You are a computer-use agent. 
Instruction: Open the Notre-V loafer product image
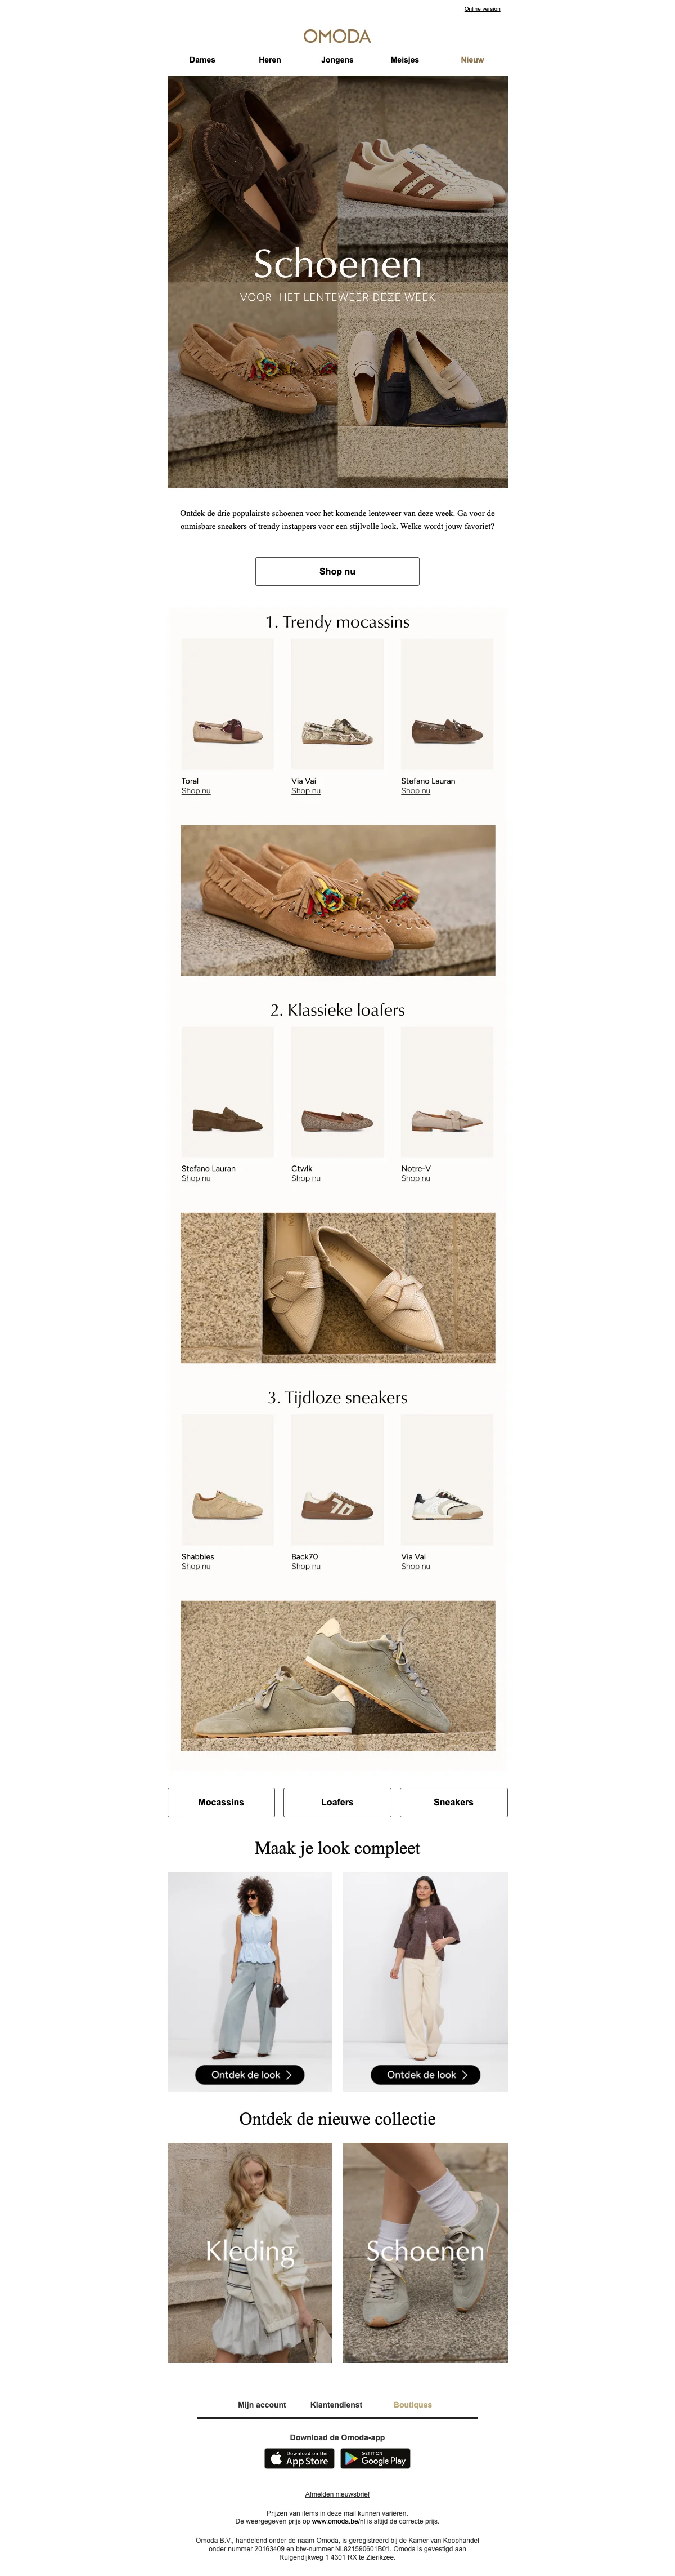[447, 1092]
